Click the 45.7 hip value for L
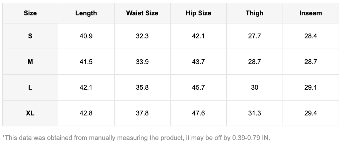Screen dimensions: 343x146 click(x=198, y=88)
